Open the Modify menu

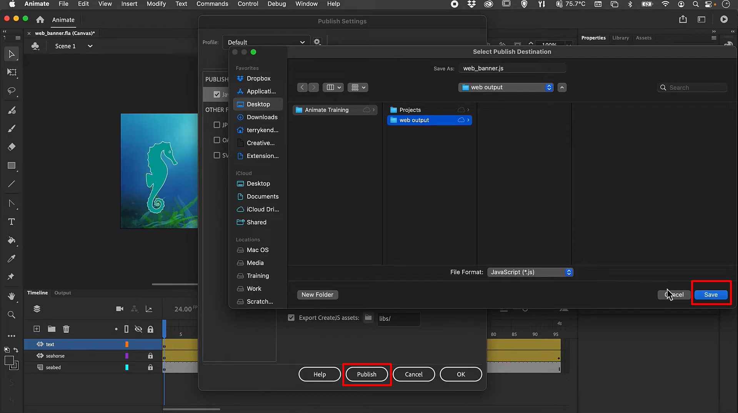(156, 4)
